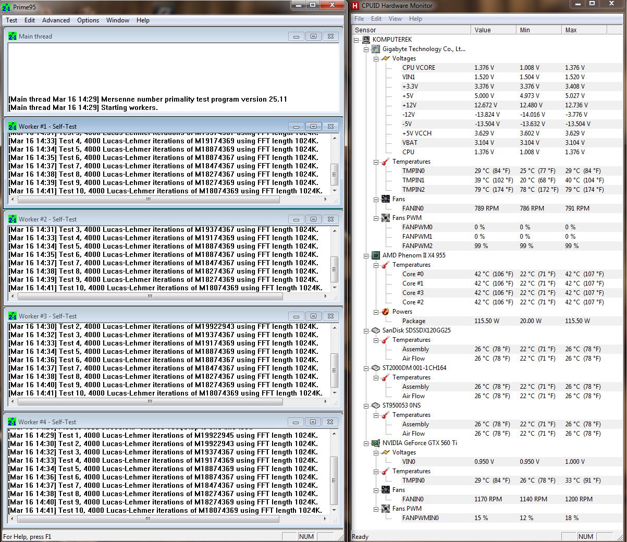Click the GPU Fans PWM icon
The height and width of the screenshot is (542, 627).
click(x=386, y=509)
